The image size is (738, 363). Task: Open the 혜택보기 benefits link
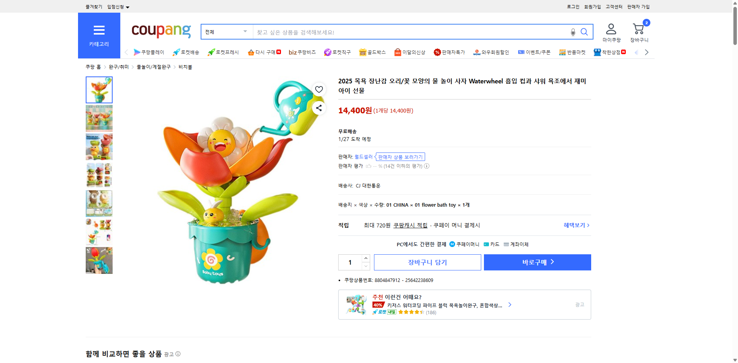click(575, 225)
